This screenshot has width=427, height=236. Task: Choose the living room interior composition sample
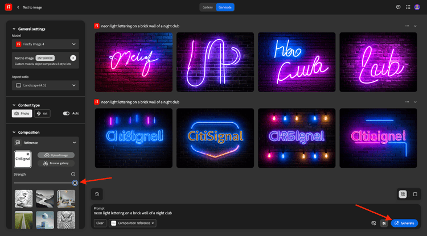66,198
